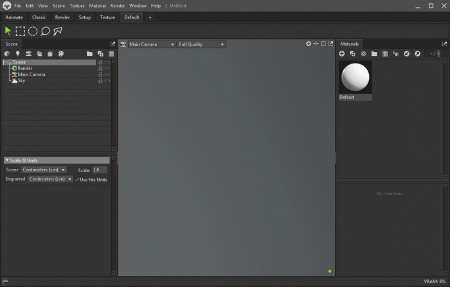Choose the rectangular marquee selection tool
450x287 pixels.
[x=21, y=31]
